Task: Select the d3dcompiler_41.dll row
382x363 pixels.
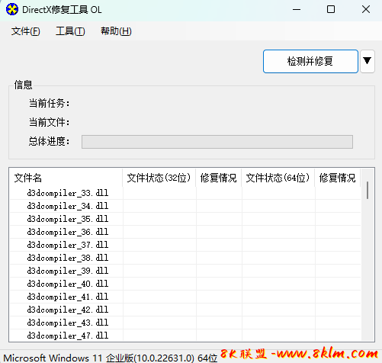Action: point(185,297)
